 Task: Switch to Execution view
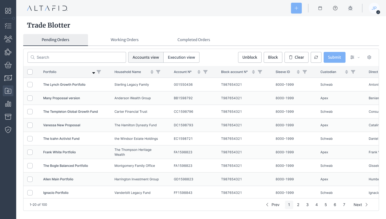click(181, 57)
